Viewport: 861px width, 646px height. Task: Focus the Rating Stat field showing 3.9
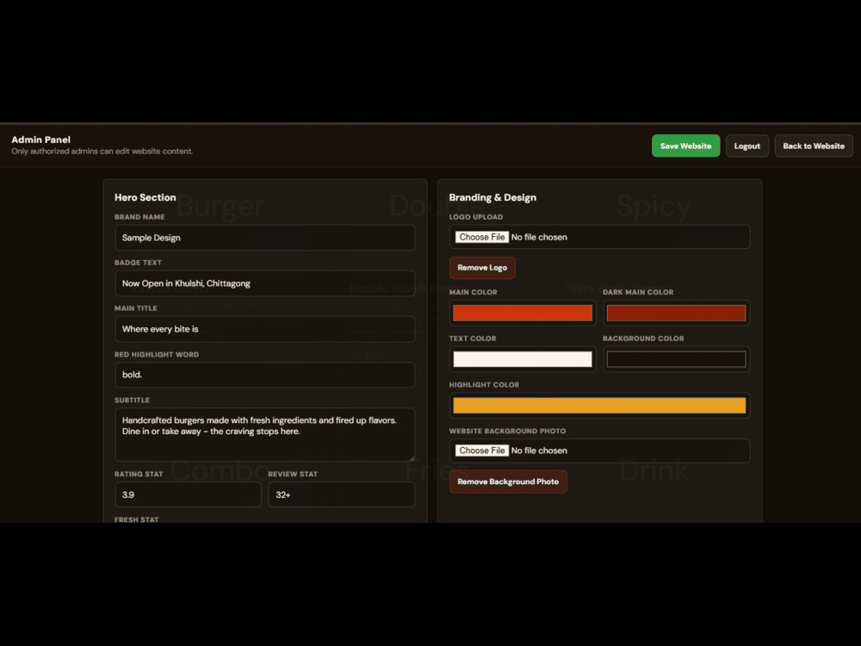(188, 494)
